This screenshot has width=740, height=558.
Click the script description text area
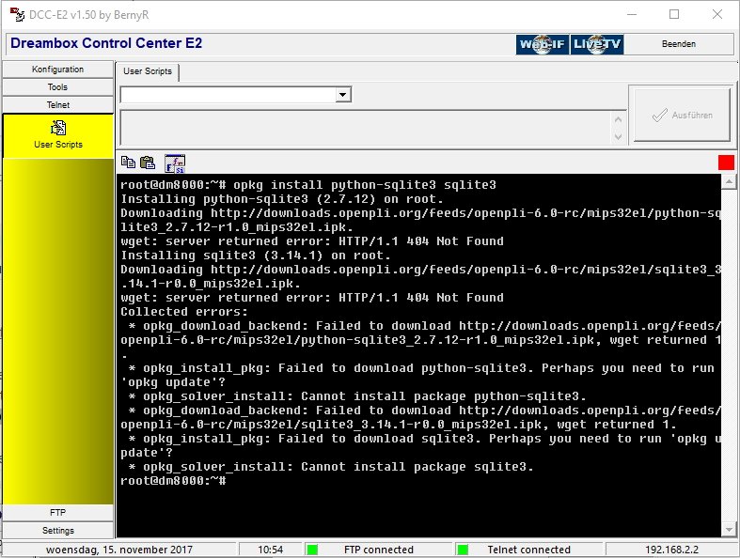point(366,128)
